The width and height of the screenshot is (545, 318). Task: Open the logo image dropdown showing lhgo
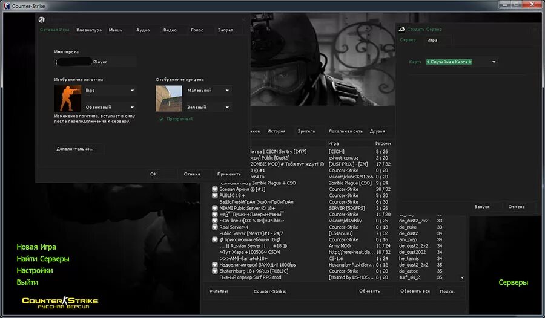tap(110, 90)
